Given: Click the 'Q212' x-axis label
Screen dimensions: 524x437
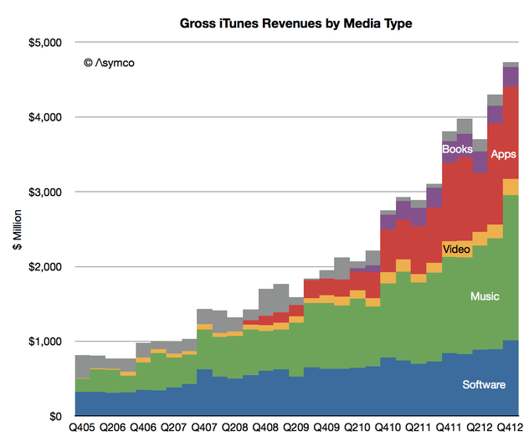Looking at the screenshot, I should pyautogui.click(x=480, y=427).
